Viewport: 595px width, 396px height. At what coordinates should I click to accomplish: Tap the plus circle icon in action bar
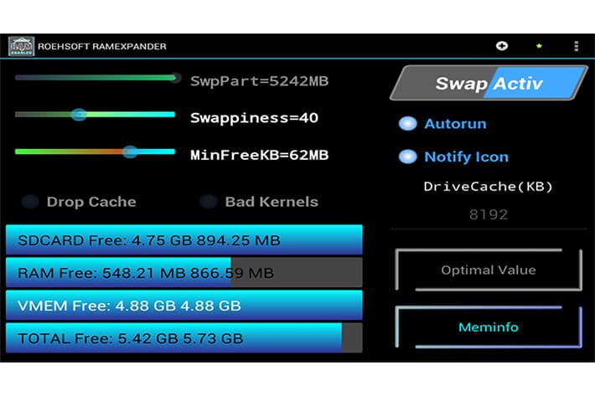pos(502,46)
